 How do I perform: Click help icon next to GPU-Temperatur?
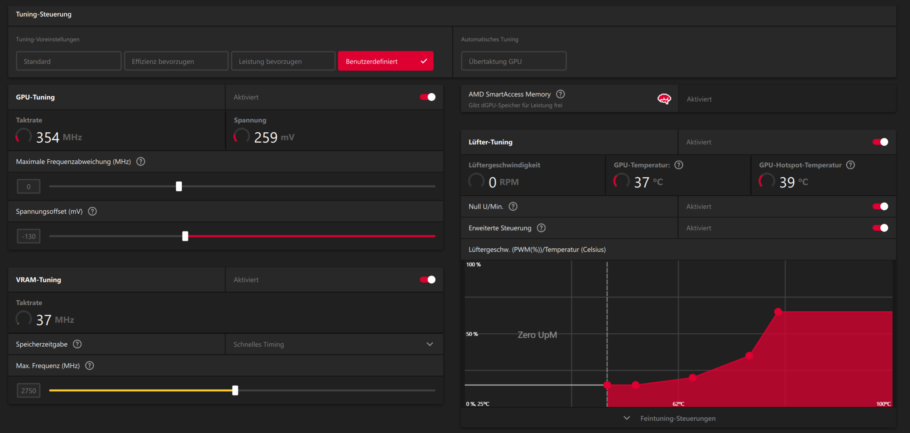pyautogui.click(x=679, y=165)
